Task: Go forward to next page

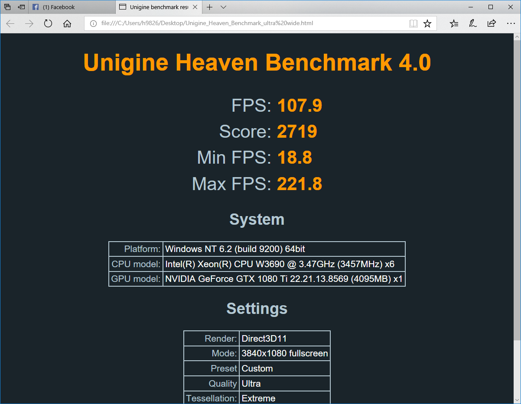Action: pyautogui.click(x=29, y=23)
